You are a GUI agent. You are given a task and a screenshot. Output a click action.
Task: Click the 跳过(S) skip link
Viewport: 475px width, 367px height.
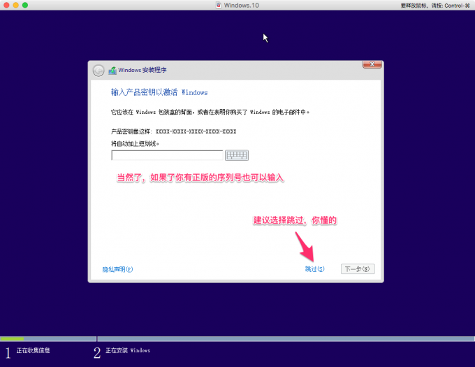(x=314, y=269)
